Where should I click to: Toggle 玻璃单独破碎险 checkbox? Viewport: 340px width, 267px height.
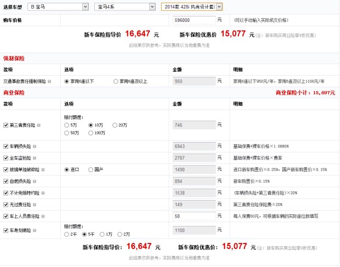[x=6, y=170]
